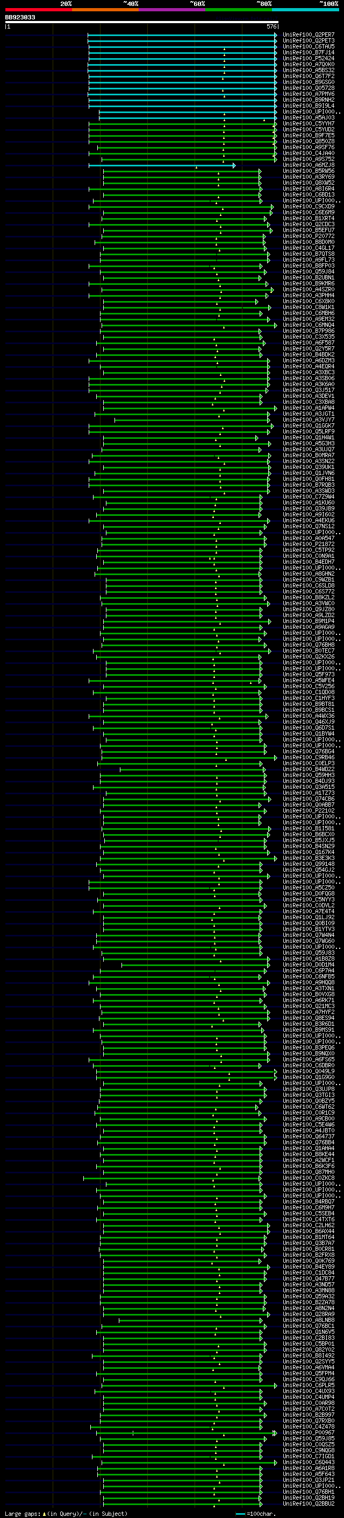Select the UniRef100_A4SZR0 label

point(308,289)
